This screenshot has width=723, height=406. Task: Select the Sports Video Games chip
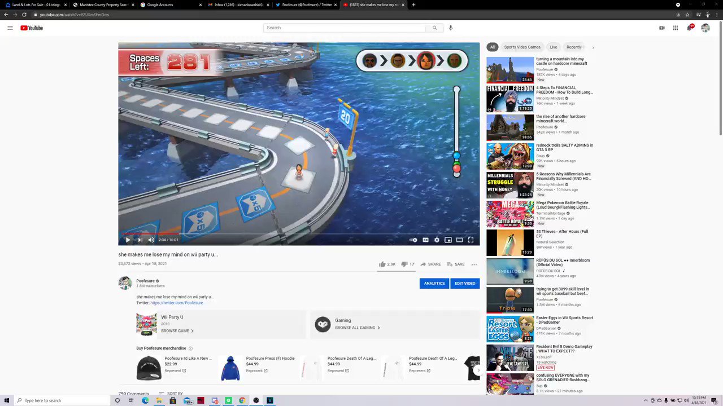(522, 47)
